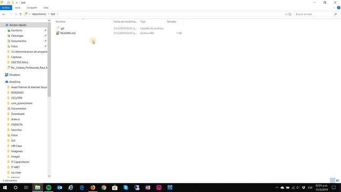Navigate to repositorios in the breadcrumb

click(x=39, y=14)
